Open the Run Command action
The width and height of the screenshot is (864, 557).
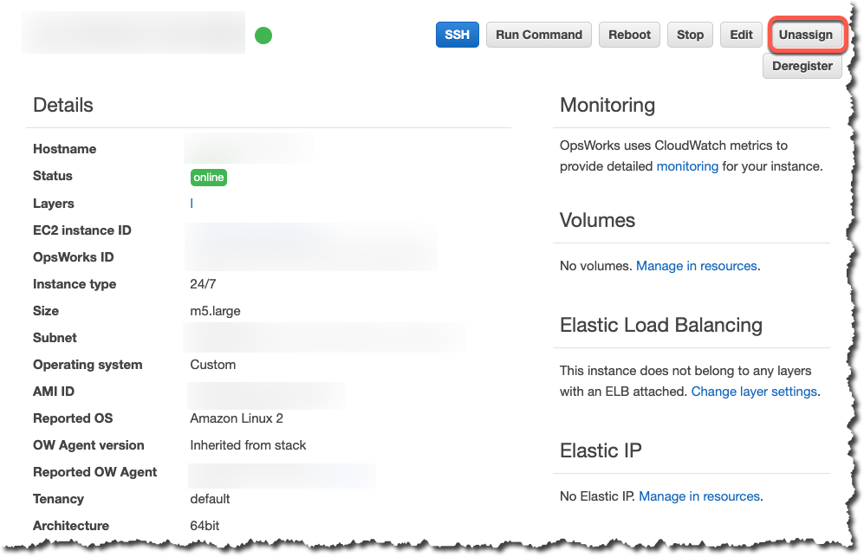538,35
